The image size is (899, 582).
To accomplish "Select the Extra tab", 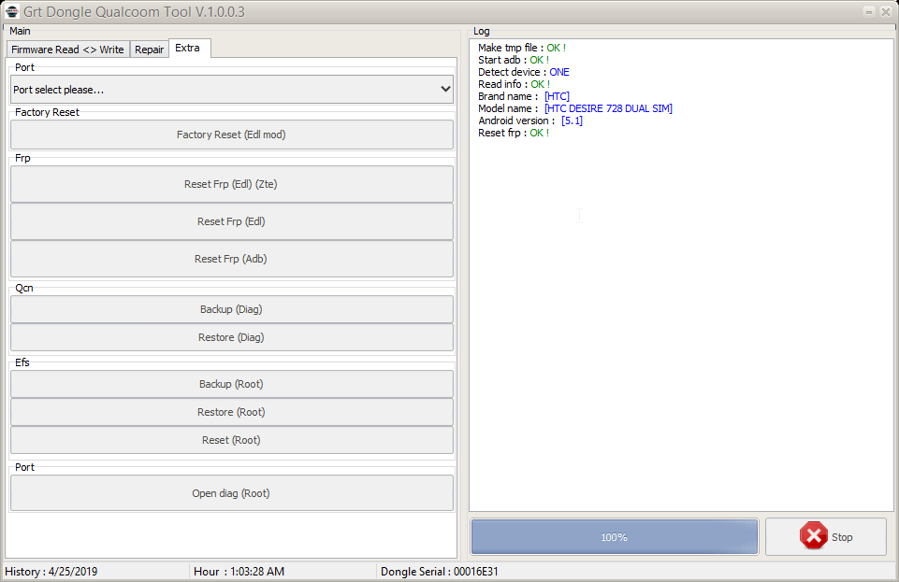I will click(x=188, y=48).
